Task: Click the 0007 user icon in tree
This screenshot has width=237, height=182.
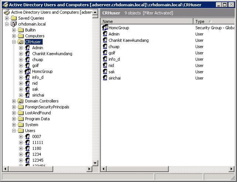Action: (x=28, y=137)
